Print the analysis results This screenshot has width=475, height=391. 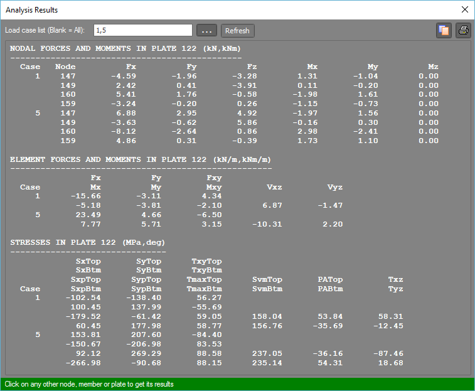click(x=464, y=31)
